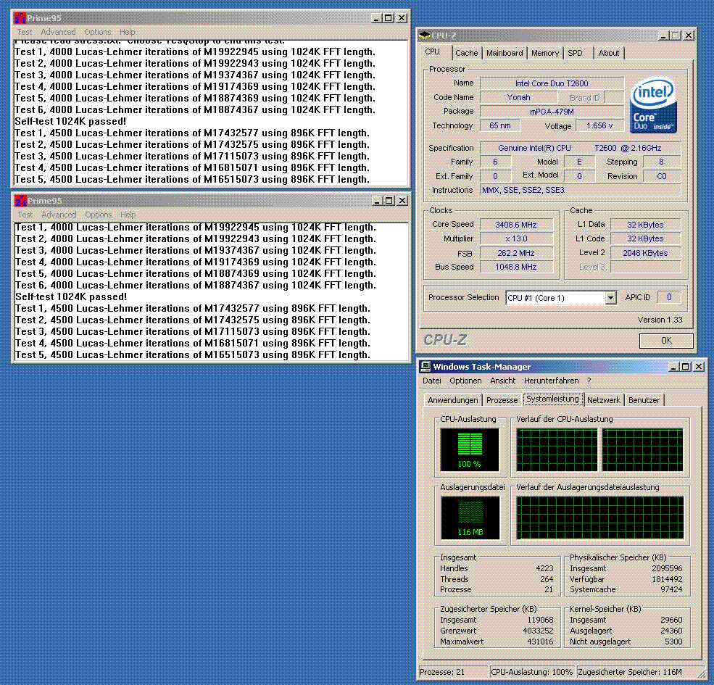The image size is (714, 685).
Task: Open the Netzwerk tab
Action: [x=604, y=400]
